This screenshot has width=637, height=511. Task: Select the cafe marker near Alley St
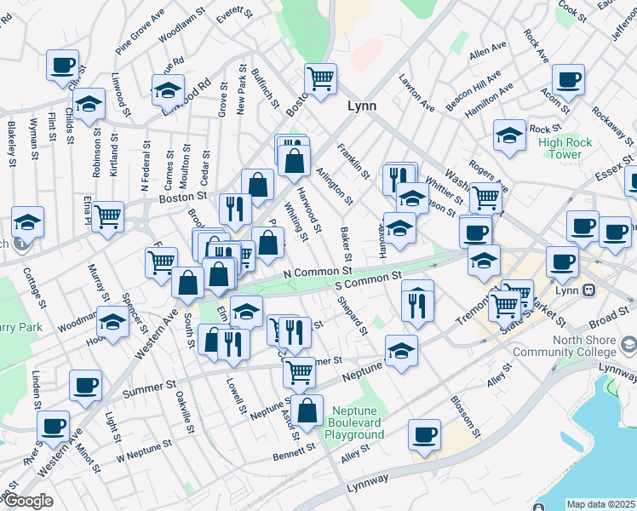424,436
